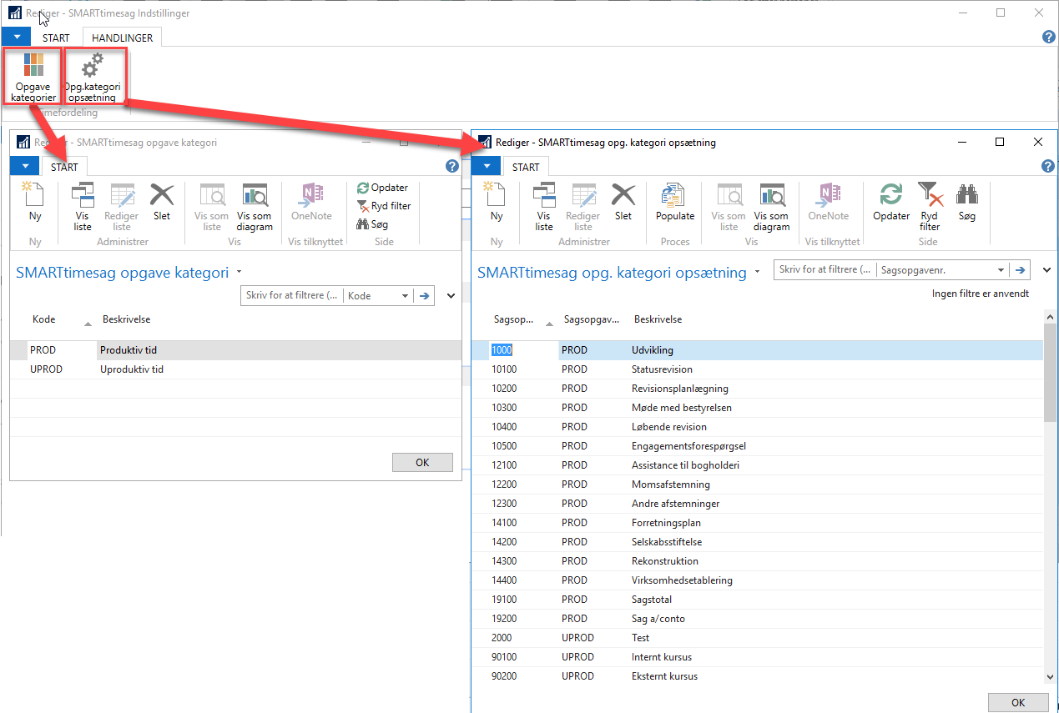Click the Beskrivelse header in kategori opsætning
The image size is (1059, 713).
tap(658, 319)
